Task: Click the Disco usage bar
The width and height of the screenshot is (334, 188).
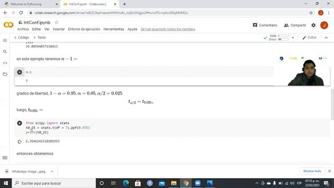Action: point(283,40)
